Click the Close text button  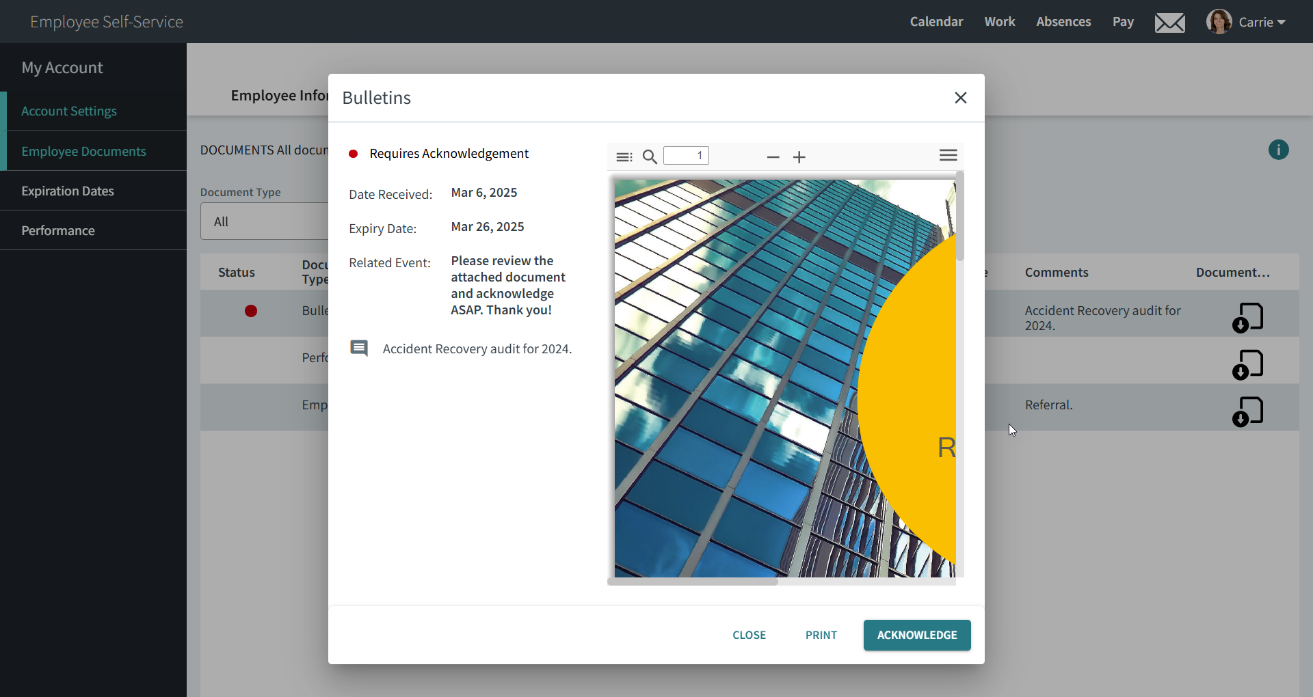click(x=749, y=635)
